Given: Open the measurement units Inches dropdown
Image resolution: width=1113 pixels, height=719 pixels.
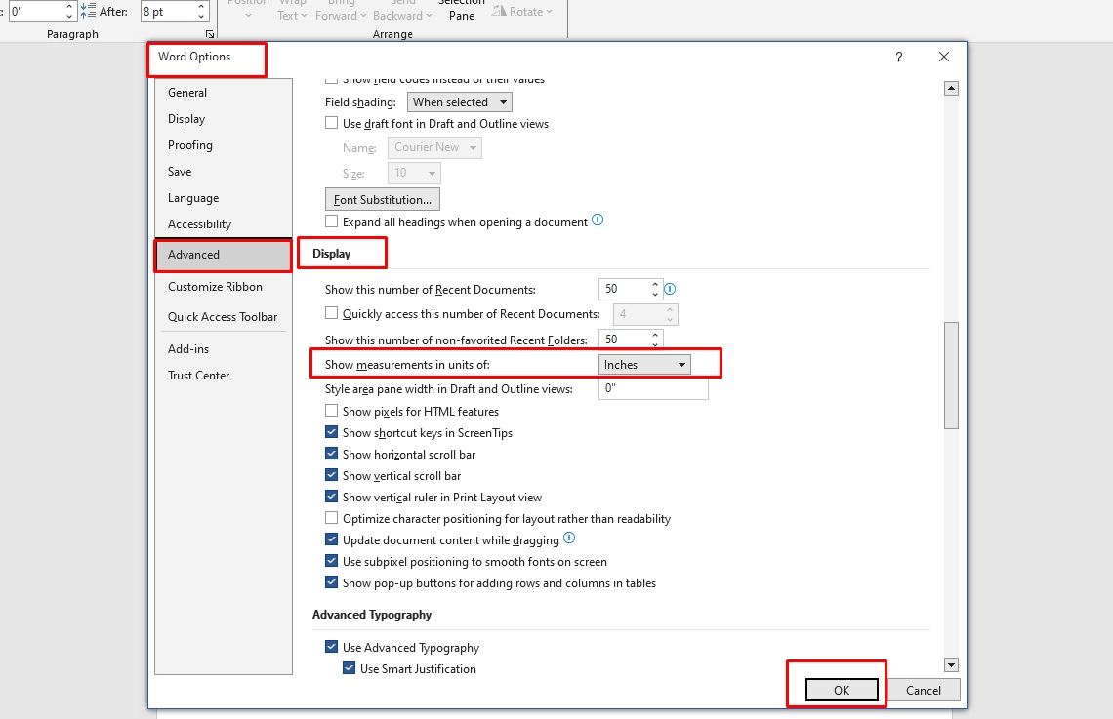Looking at the screenshot, I should [x=644, y=365].
